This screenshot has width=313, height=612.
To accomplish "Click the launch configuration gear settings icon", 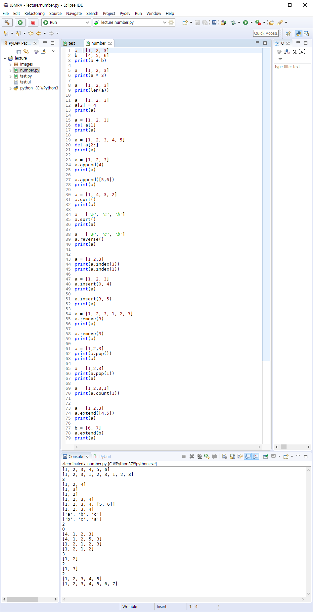I will point(171,23).
